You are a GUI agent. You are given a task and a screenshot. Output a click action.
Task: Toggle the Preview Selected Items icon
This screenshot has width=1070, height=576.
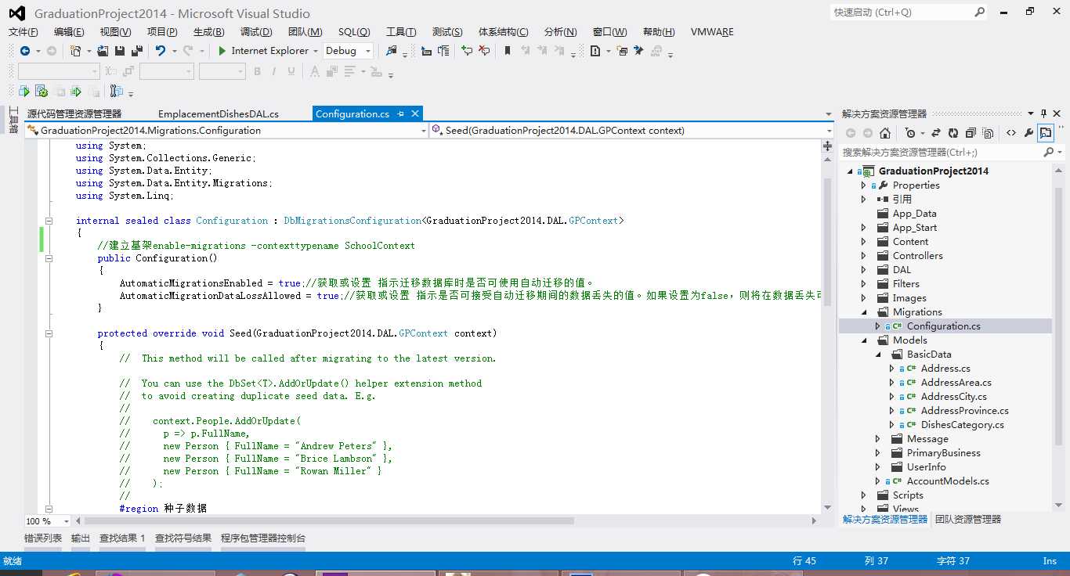1046,133
